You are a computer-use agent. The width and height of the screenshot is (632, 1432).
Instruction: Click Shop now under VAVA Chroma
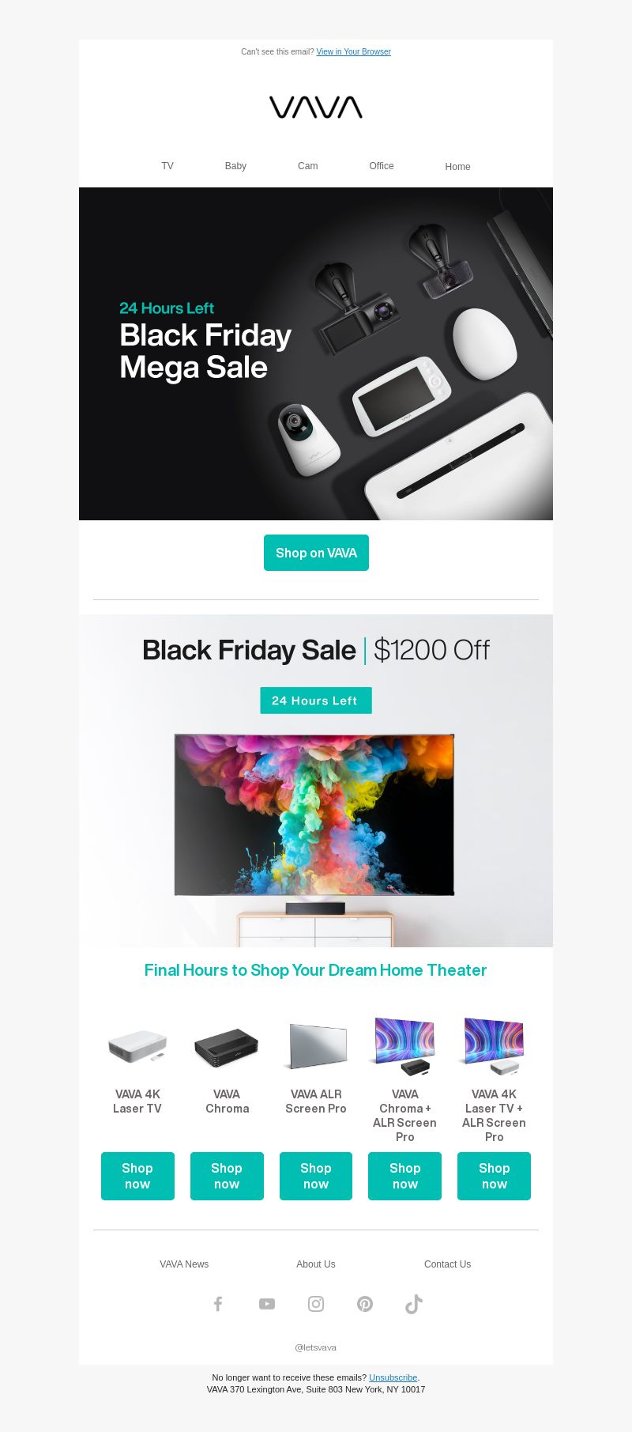227,1176
